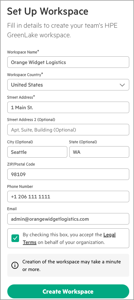Screen dimensions: 134x300
Task: Open the Legal Terms link
Action: click(69, 239)
